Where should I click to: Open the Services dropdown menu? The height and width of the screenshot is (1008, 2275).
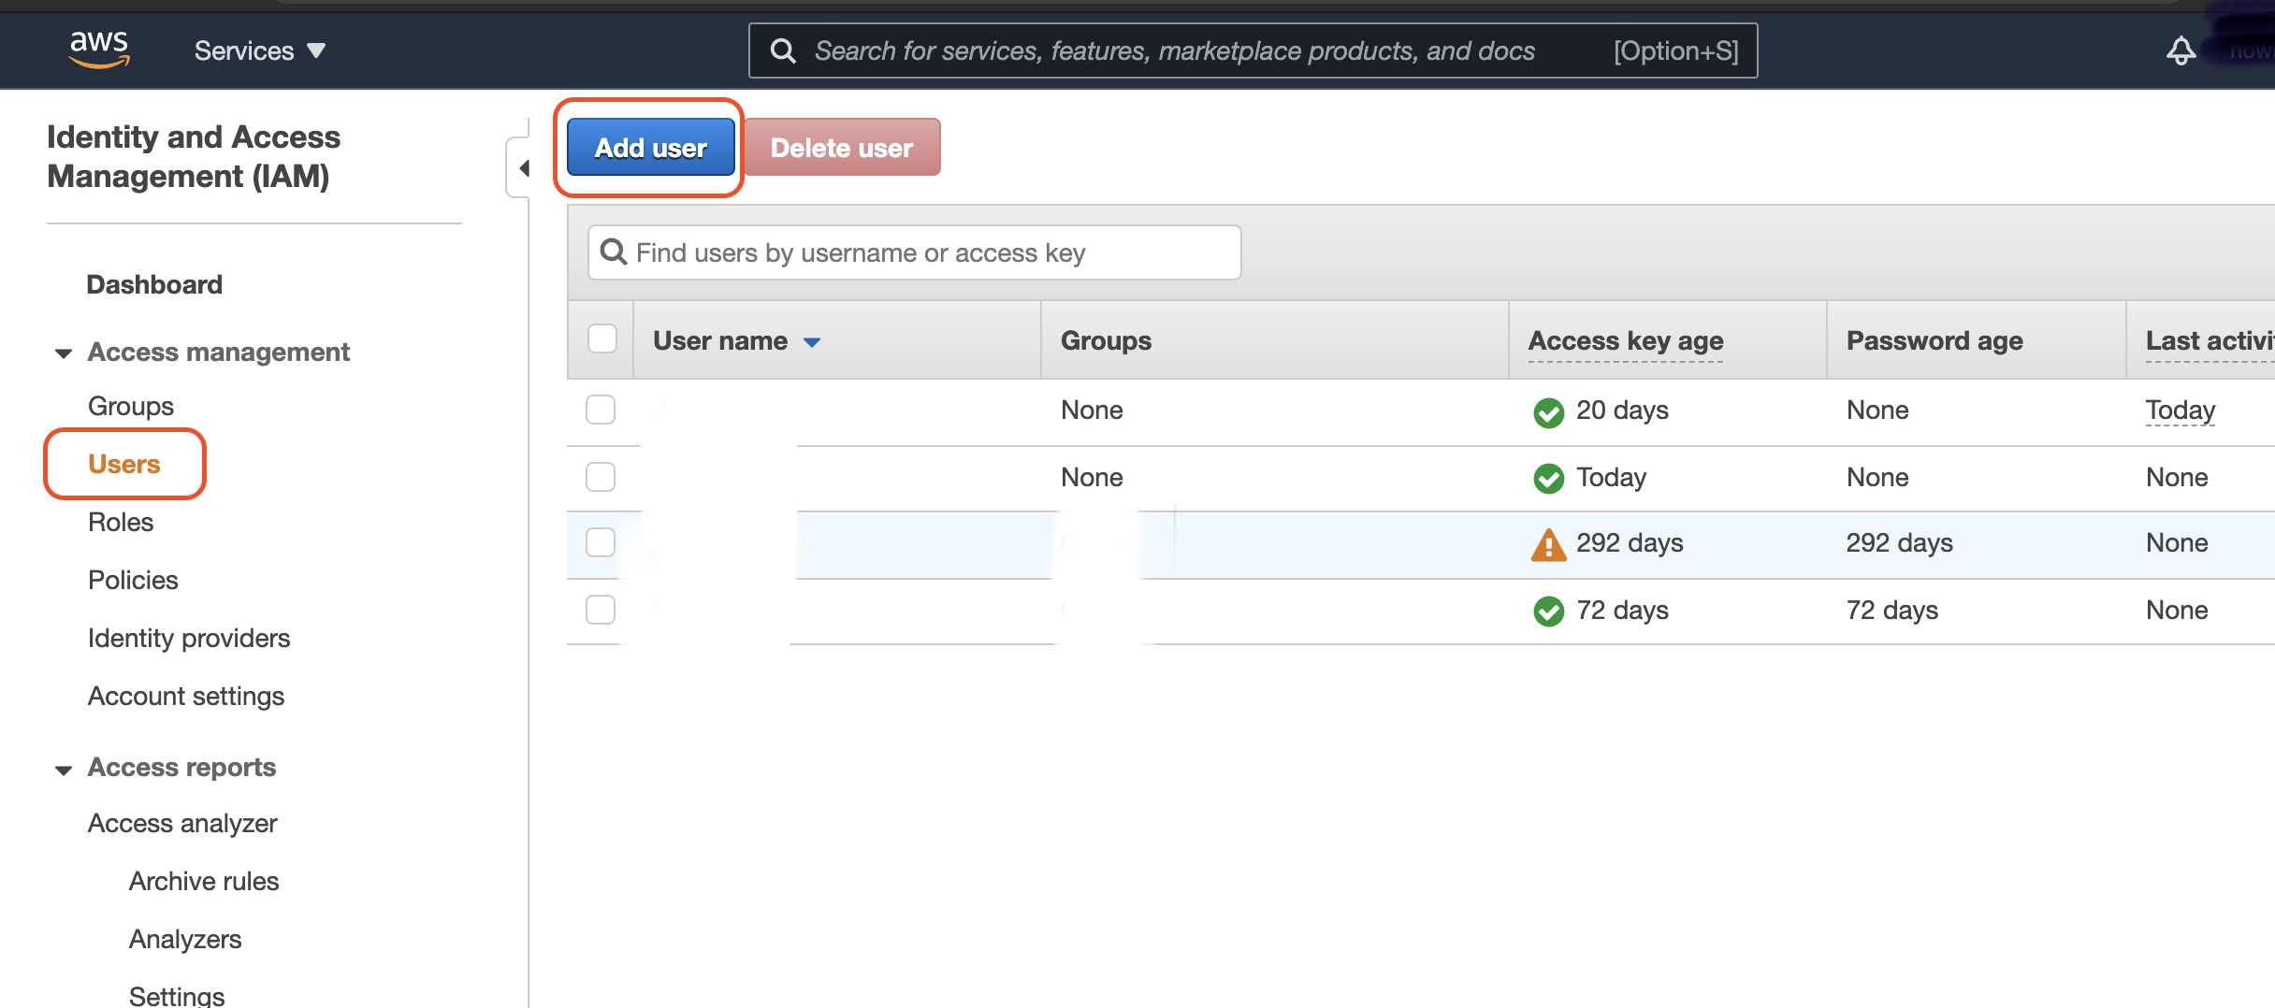259,50
